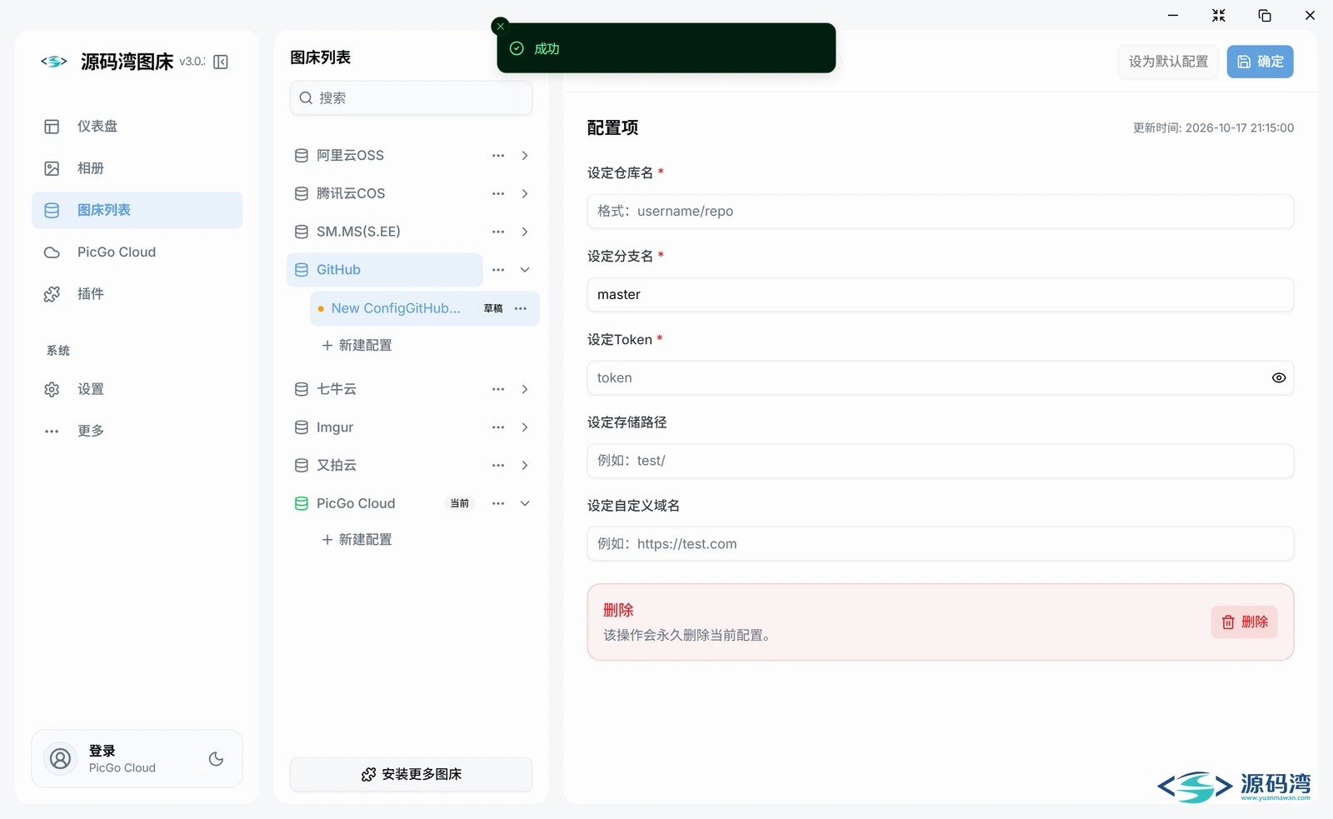Open more options for 腾讯云COS
Screen dimensions: 1333x819
[x=498, y=193]
